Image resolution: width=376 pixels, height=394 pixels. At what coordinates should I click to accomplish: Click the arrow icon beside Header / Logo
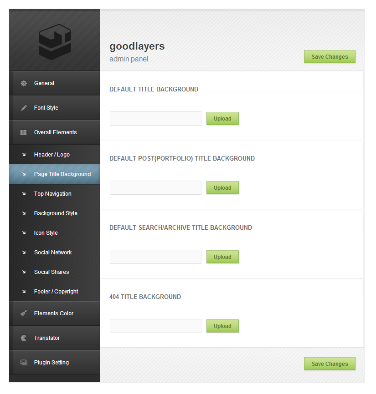[24, 155]
